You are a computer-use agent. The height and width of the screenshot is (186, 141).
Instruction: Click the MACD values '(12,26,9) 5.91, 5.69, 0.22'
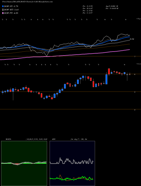tap(36, 139)
